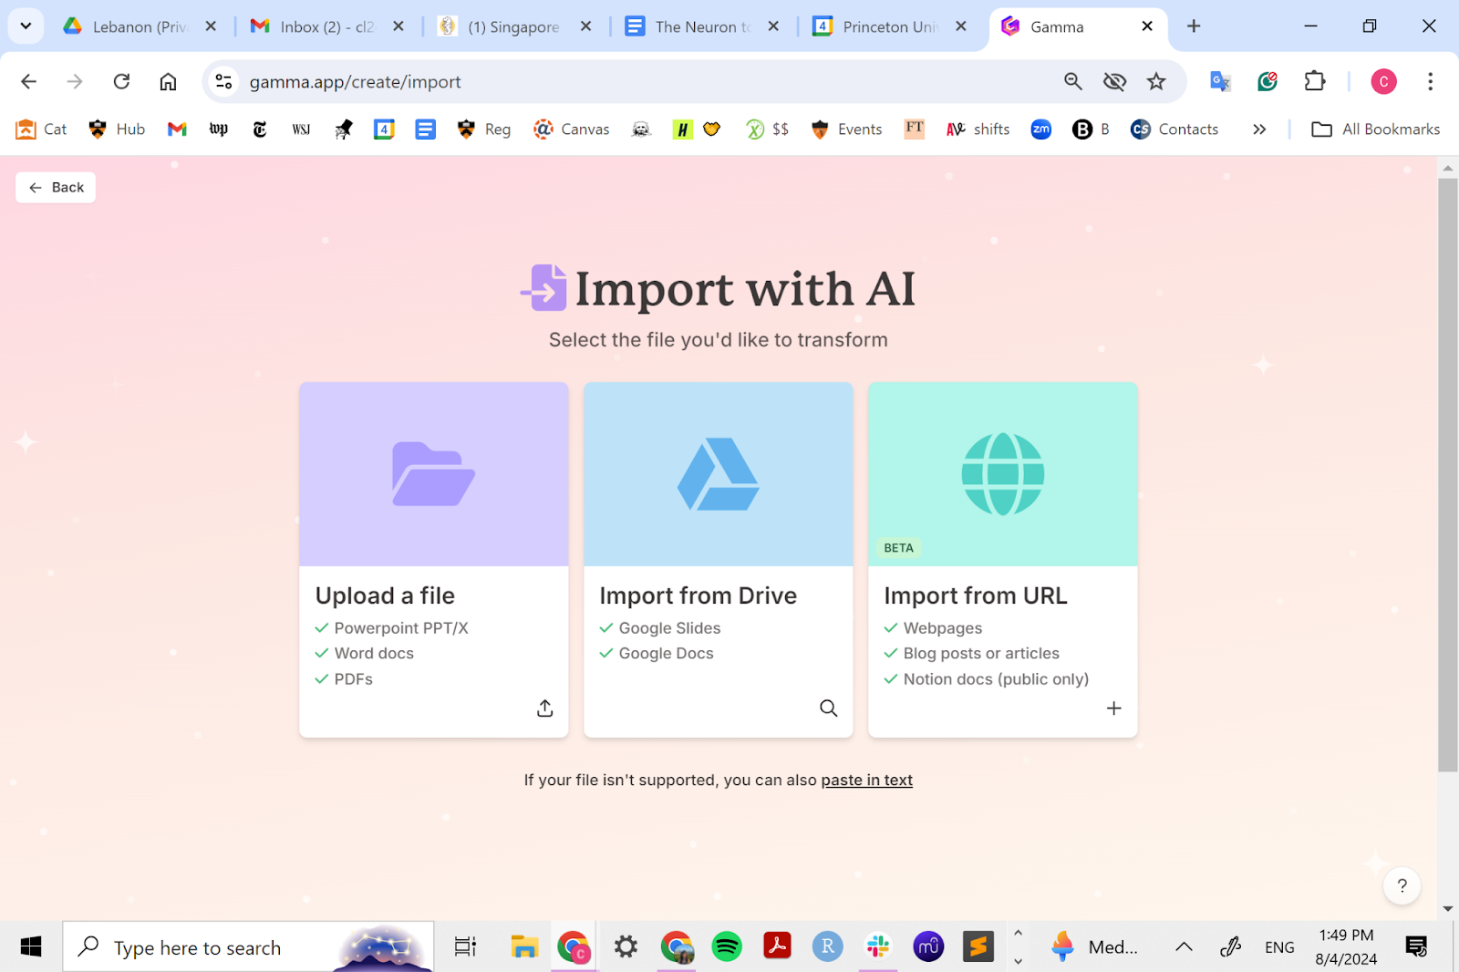Image resolution: width=1459 pixels, height=972 pixels.
Task: Expand the hidden bookmarks overflow chevron
Action: tap(1259, 129)
